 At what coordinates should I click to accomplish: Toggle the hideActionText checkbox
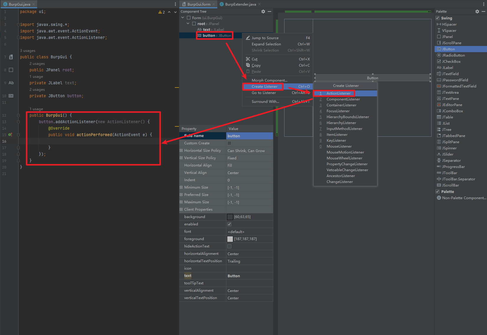[x=229, y=246]
